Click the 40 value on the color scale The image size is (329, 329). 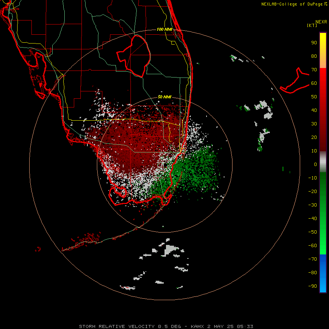point(314,110)
